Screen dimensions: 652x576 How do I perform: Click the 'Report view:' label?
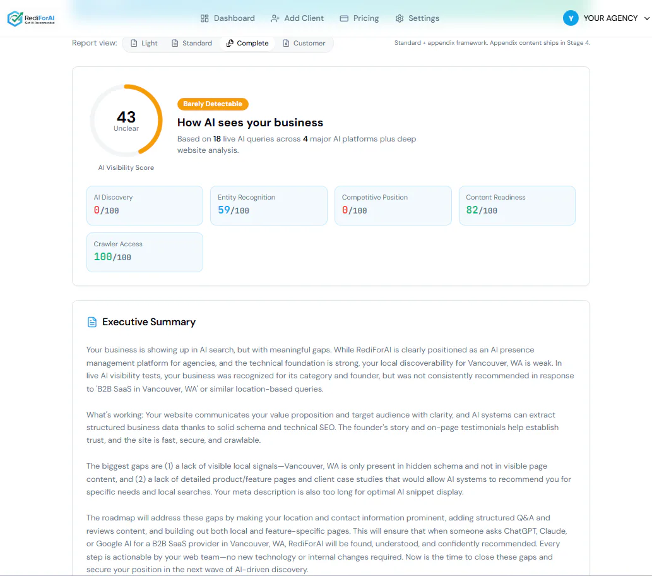coord(95,43)
